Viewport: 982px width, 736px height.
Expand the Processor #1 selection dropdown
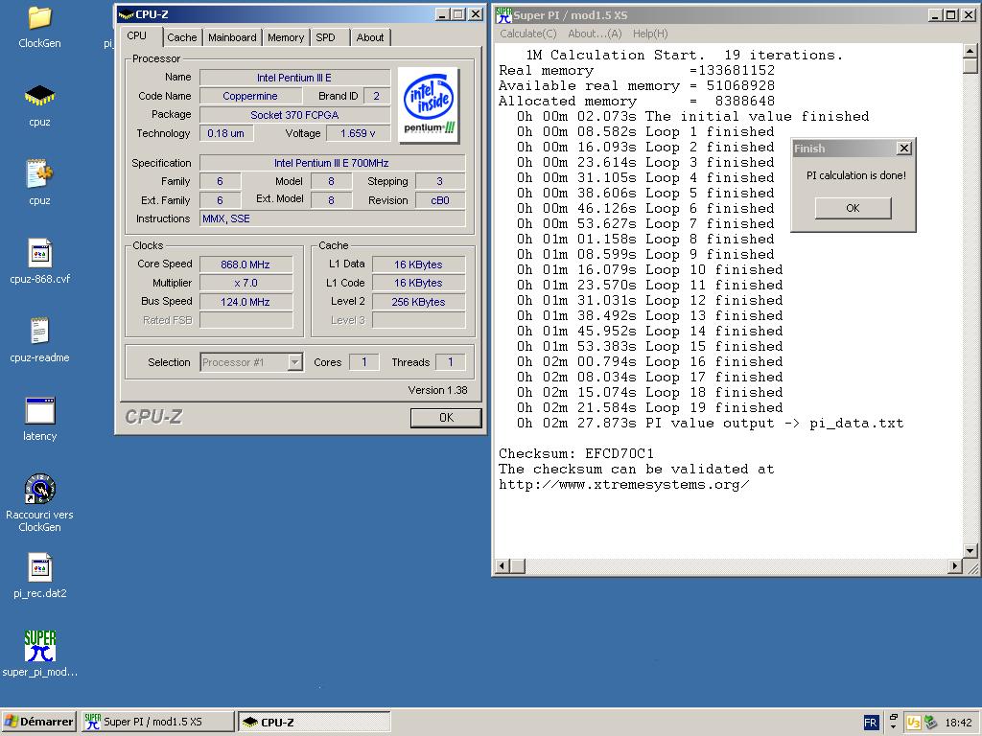click(x=295, y=362)
